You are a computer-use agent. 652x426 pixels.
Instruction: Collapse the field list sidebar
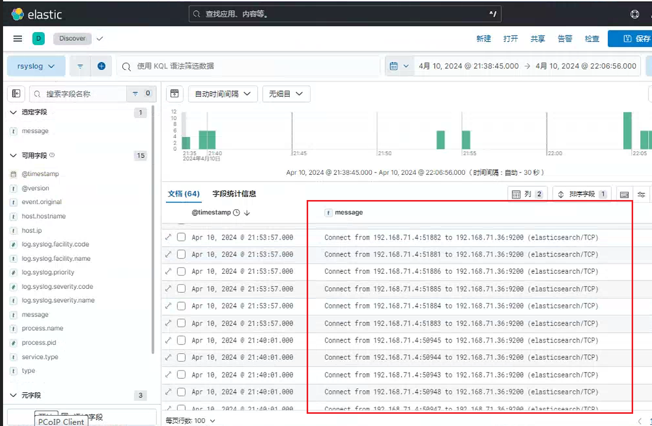[16, 94]
